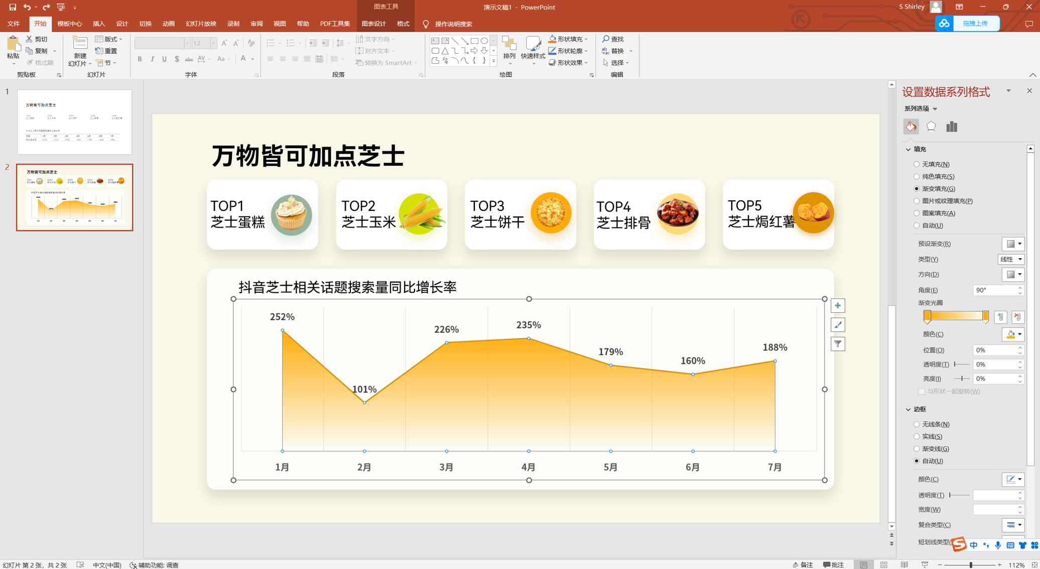Switch to Series Options bar chart icon
Viewport: 1040px width, 569px height.
coord(951,127)
